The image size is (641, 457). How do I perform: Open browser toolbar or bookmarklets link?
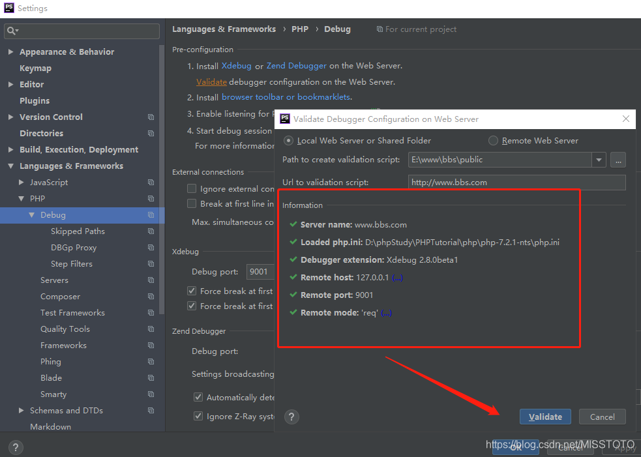[x=286, y=97]
